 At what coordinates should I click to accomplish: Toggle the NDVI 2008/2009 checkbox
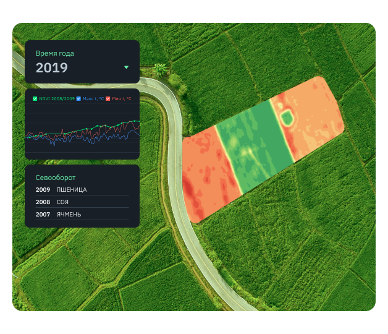click(x=35, y=98)
